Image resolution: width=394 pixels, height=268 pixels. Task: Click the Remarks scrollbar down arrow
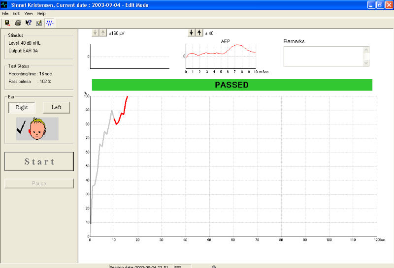[365, 62]
